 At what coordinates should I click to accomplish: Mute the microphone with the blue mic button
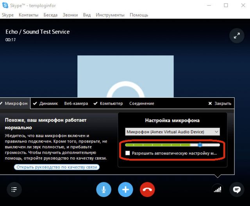[x=104, y=190]
